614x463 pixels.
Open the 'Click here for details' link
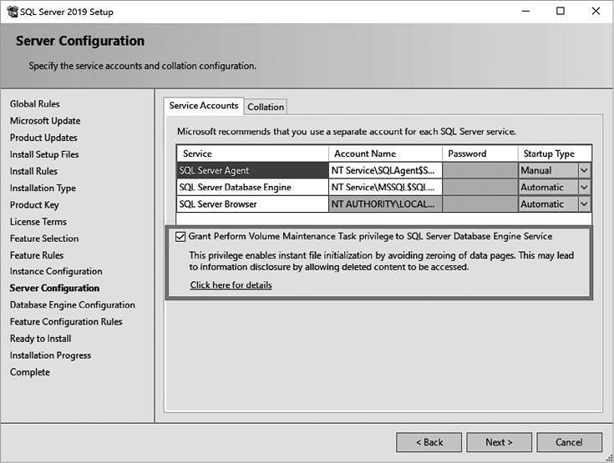(231, 285)
